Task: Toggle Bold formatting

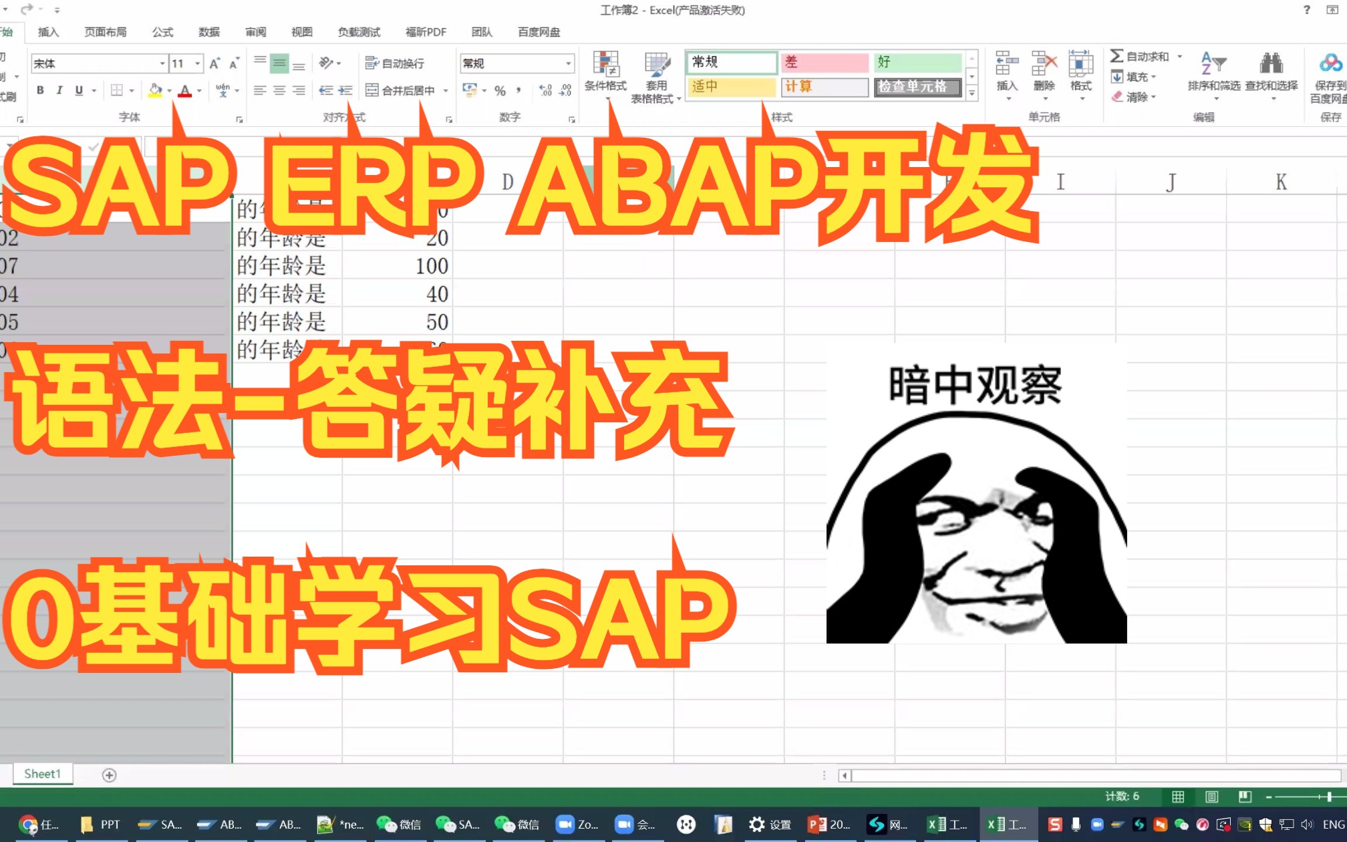Action: pyautogui.click(x=41, y=90)
